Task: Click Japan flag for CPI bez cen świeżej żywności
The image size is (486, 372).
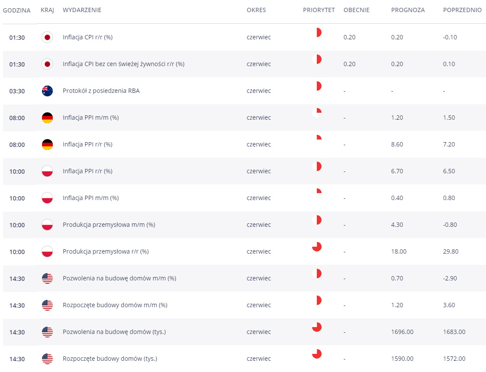Action: (x=47, y=64)
